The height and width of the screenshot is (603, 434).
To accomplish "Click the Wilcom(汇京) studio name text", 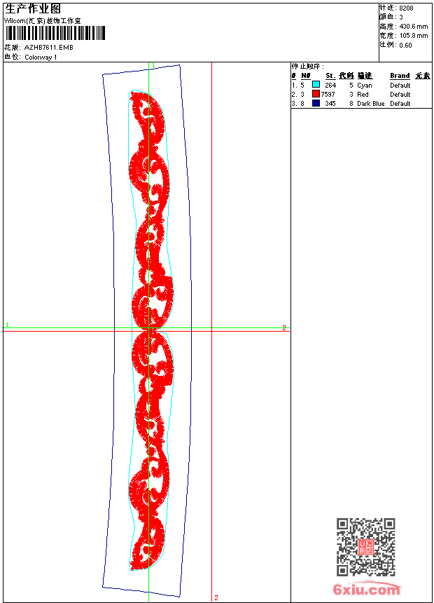I will click(42, 21).
